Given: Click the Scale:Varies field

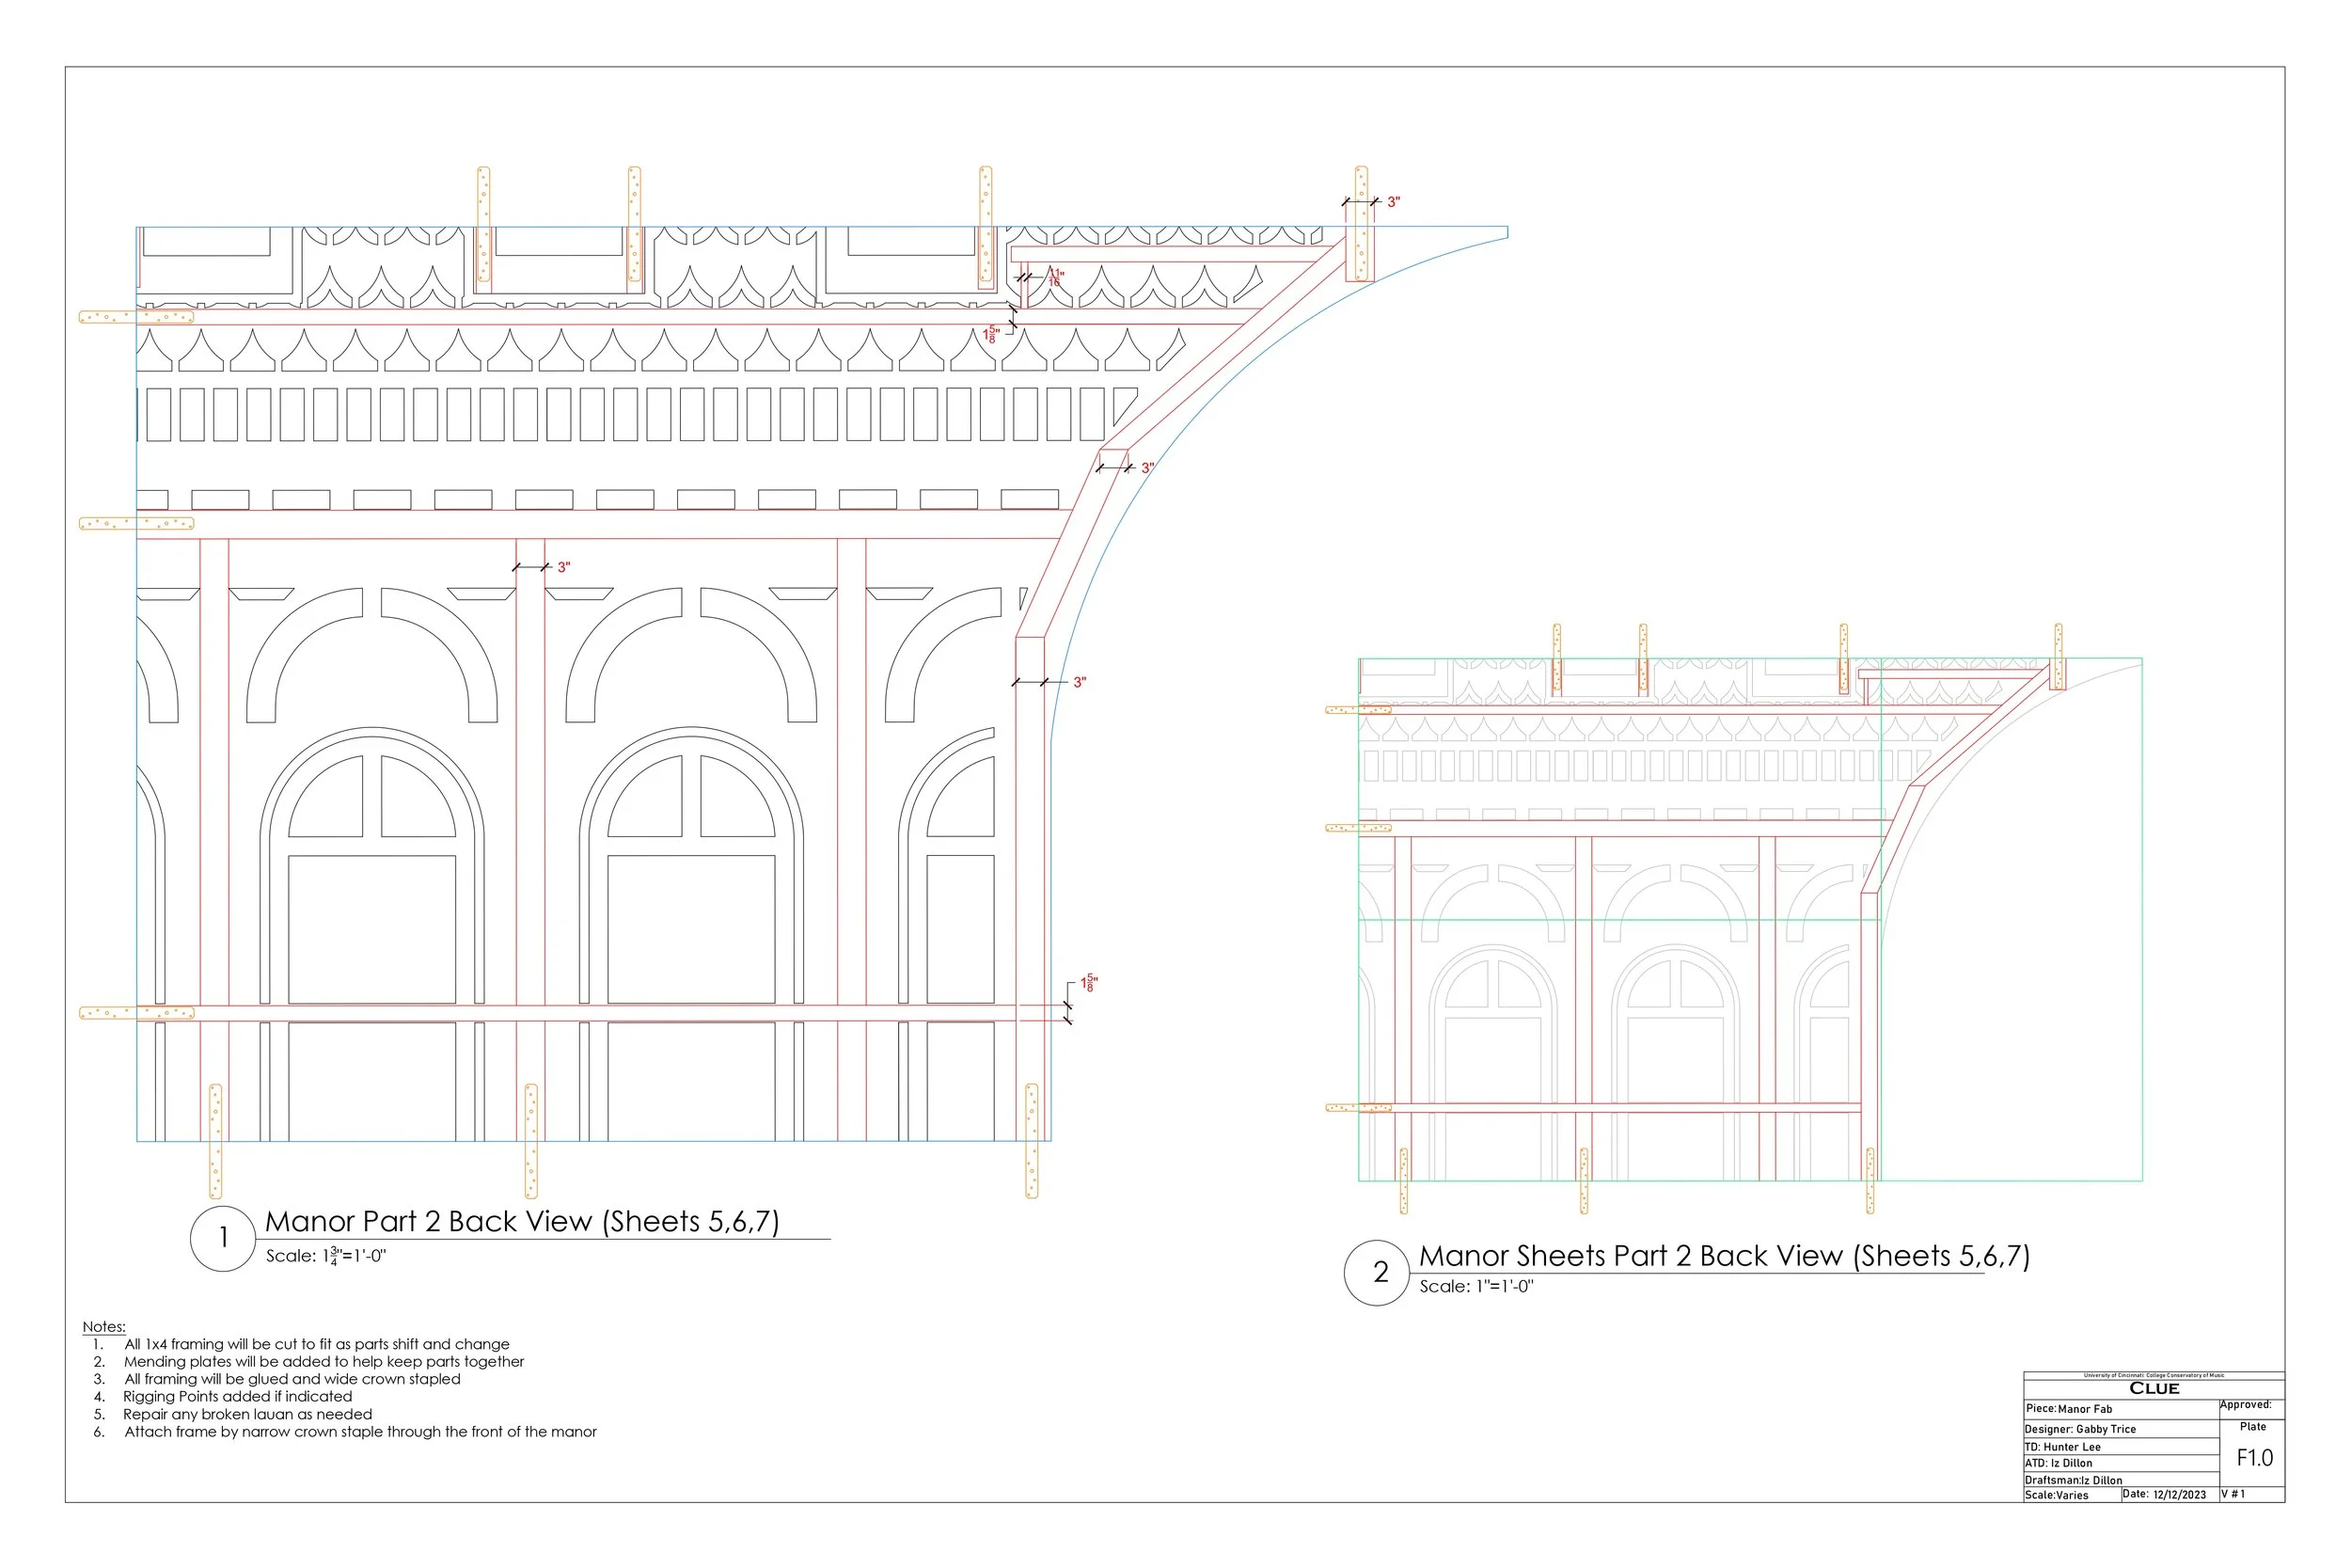Looking at the screenshot, I should point(2056,1496).
